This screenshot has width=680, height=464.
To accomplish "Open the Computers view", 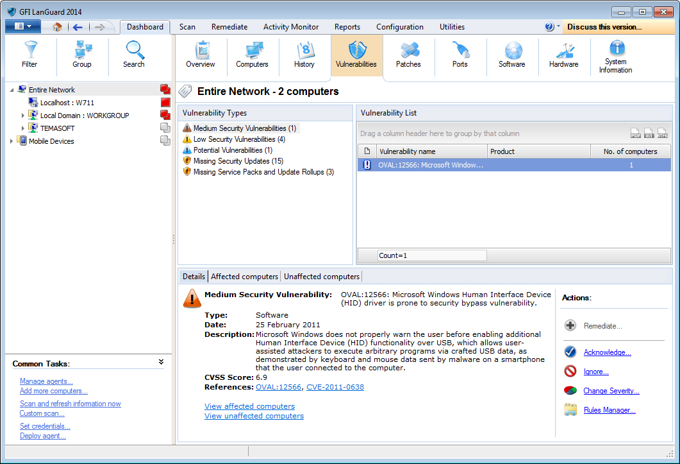I will pos(252,55).
